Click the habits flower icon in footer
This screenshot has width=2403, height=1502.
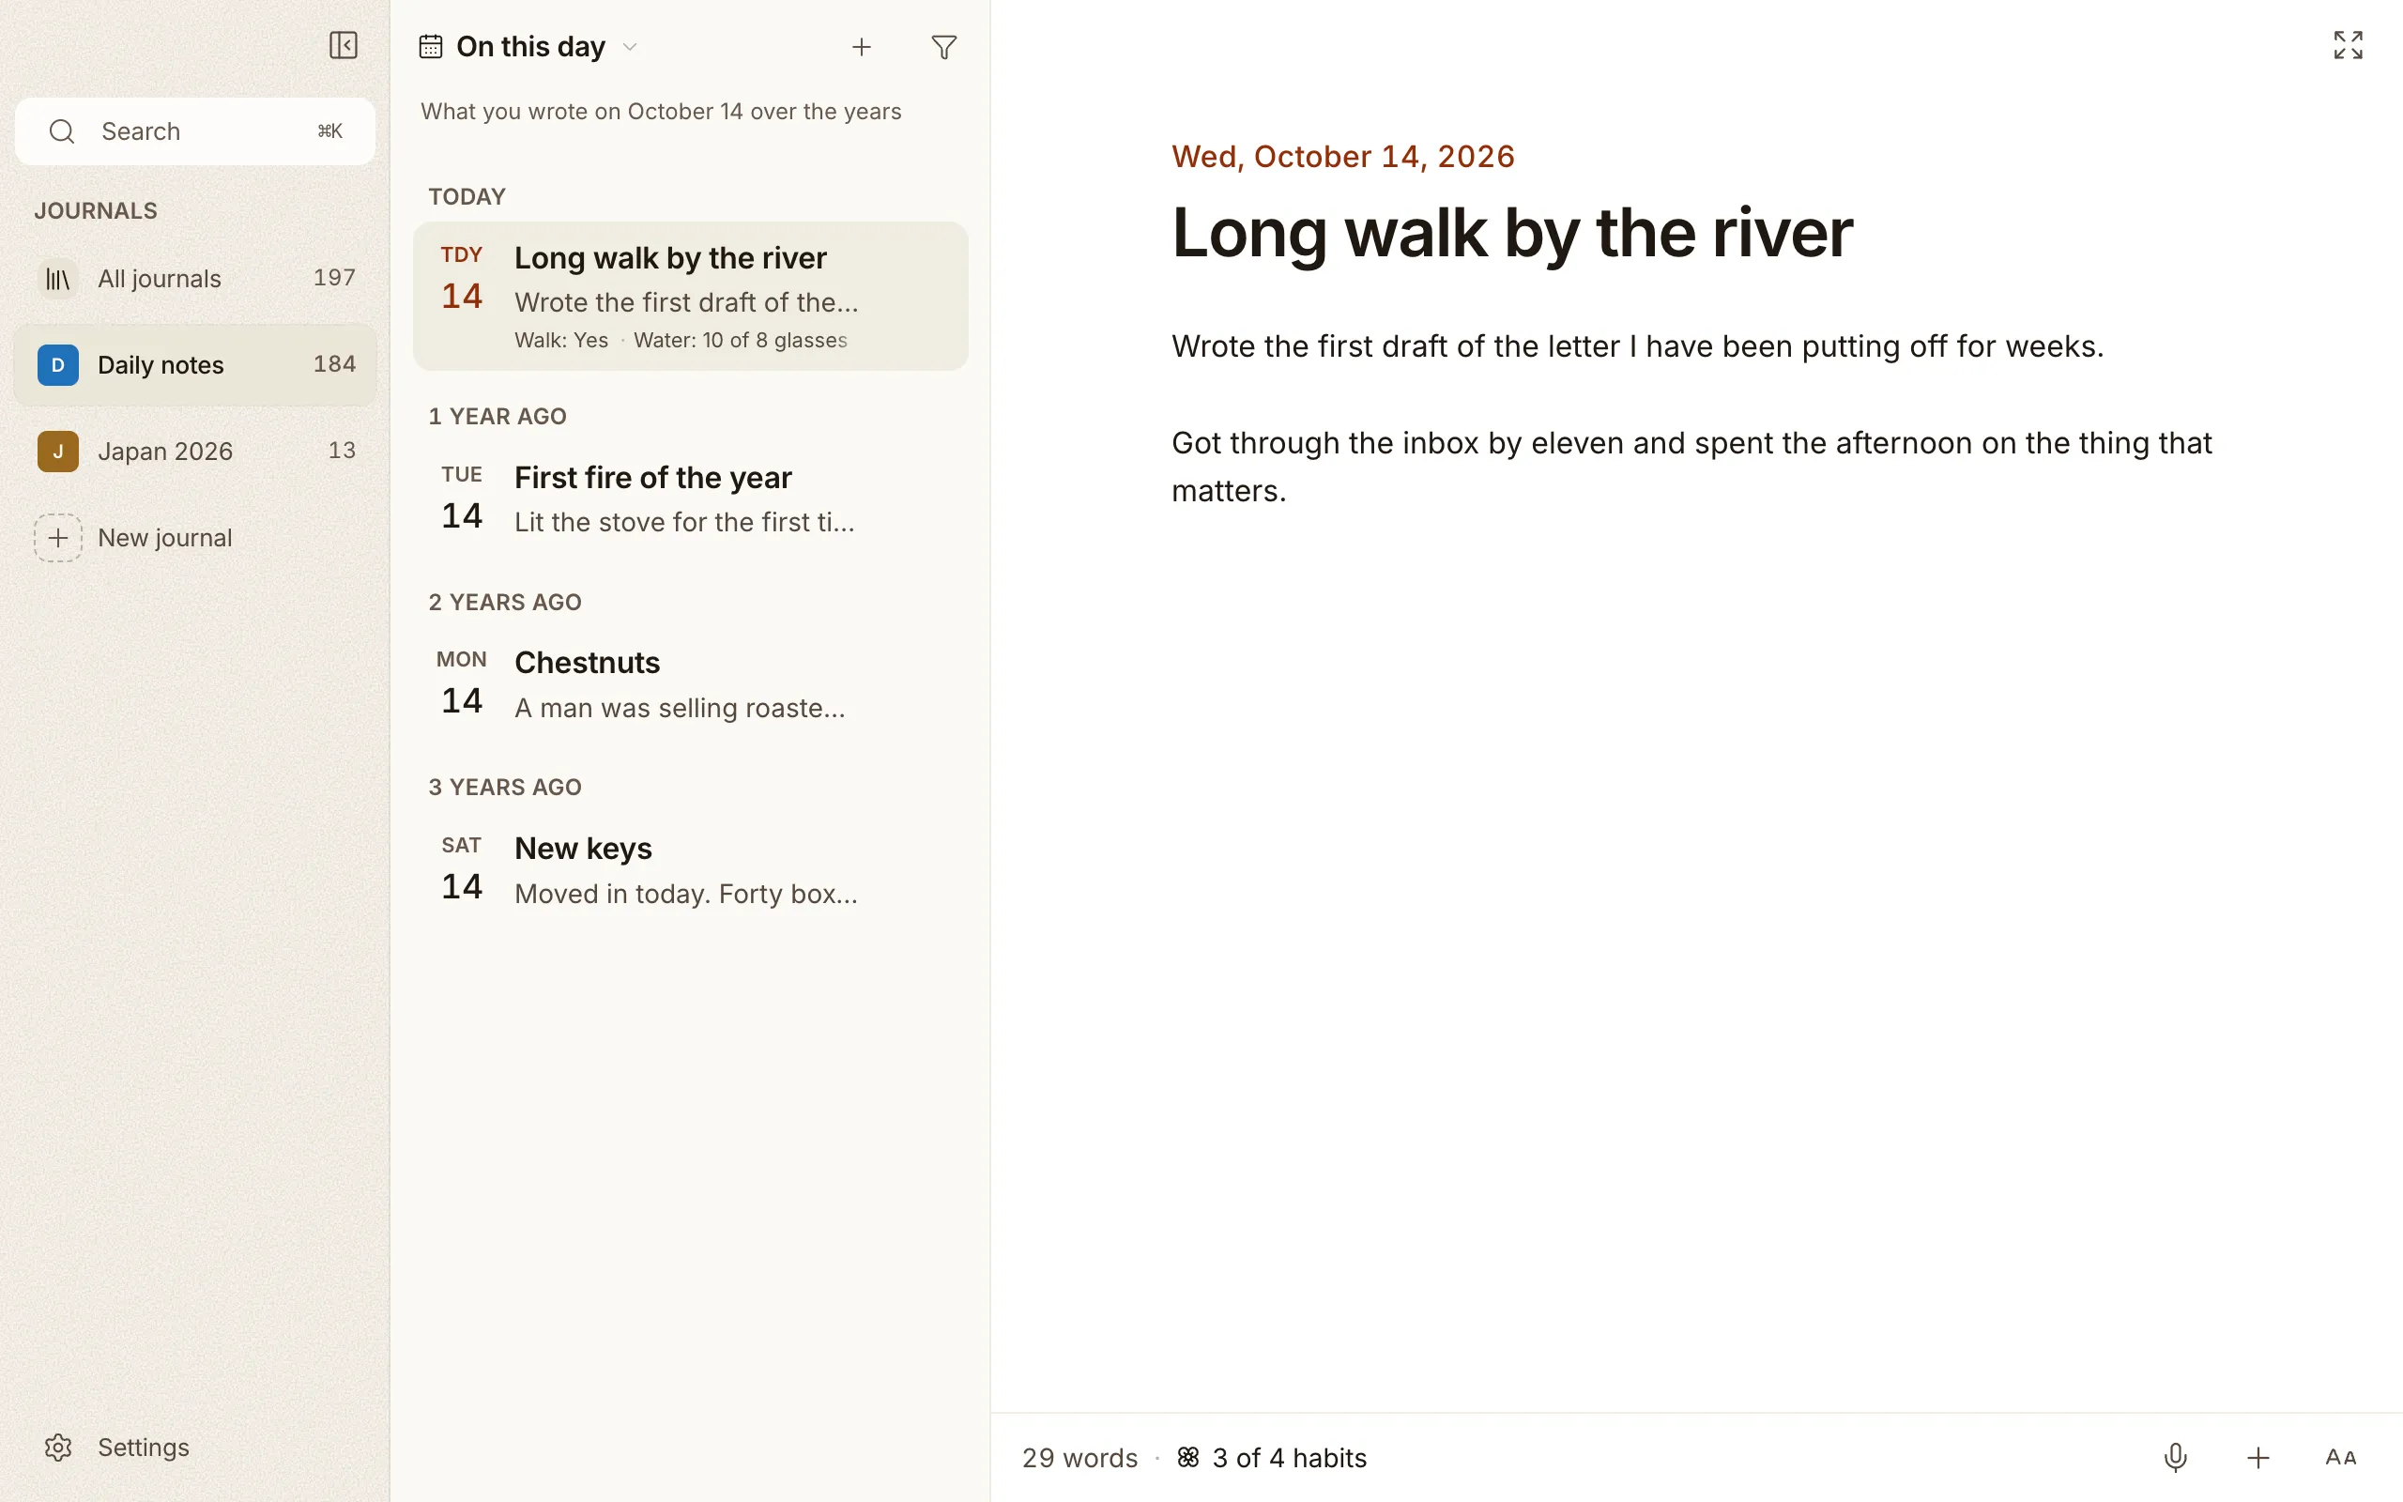click(1188, 1457)
